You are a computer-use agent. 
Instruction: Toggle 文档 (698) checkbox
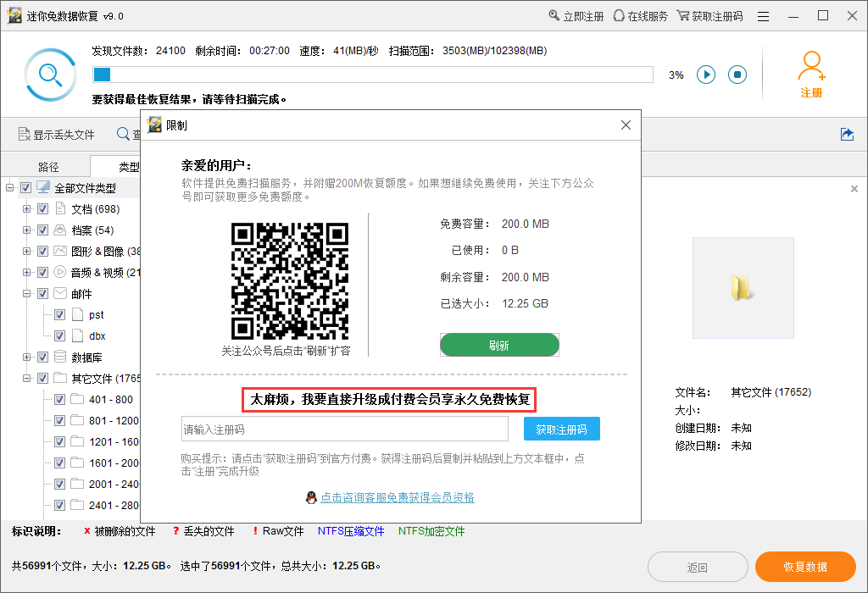[x=42, y=208]
